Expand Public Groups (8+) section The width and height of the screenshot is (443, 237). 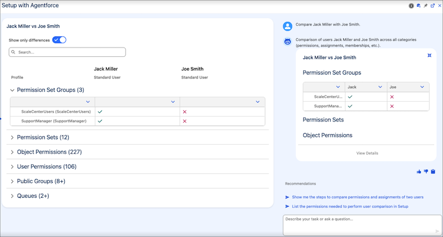tap(12, 182)
